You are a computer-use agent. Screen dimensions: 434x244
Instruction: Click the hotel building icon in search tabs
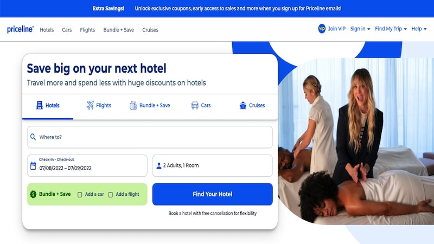[x=40, y=105]
